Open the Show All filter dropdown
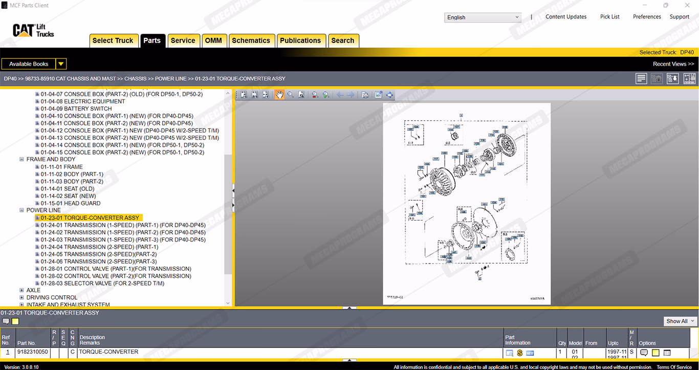Viewport: 699px width, 370px height. tap(680, 321)
